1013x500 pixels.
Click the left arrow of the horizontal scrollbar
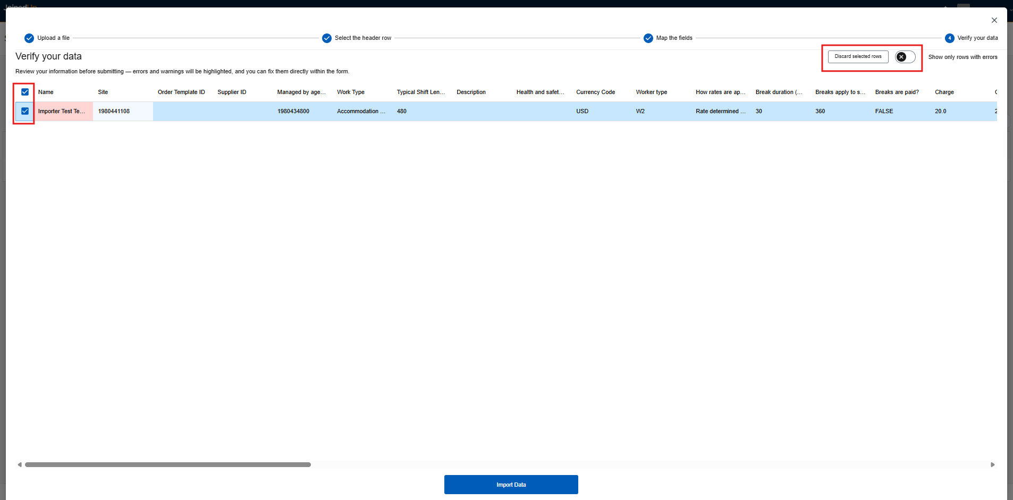20,465
